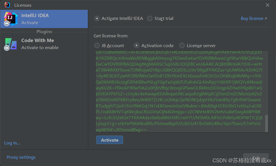Click the Plugins section header
The width and height of the screenshot is (276, 166).
tap(44, 32)
